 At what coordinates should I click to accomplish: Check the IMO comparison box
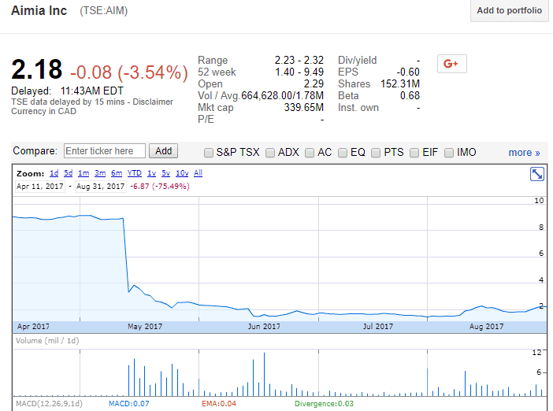[x=449, y=153]
